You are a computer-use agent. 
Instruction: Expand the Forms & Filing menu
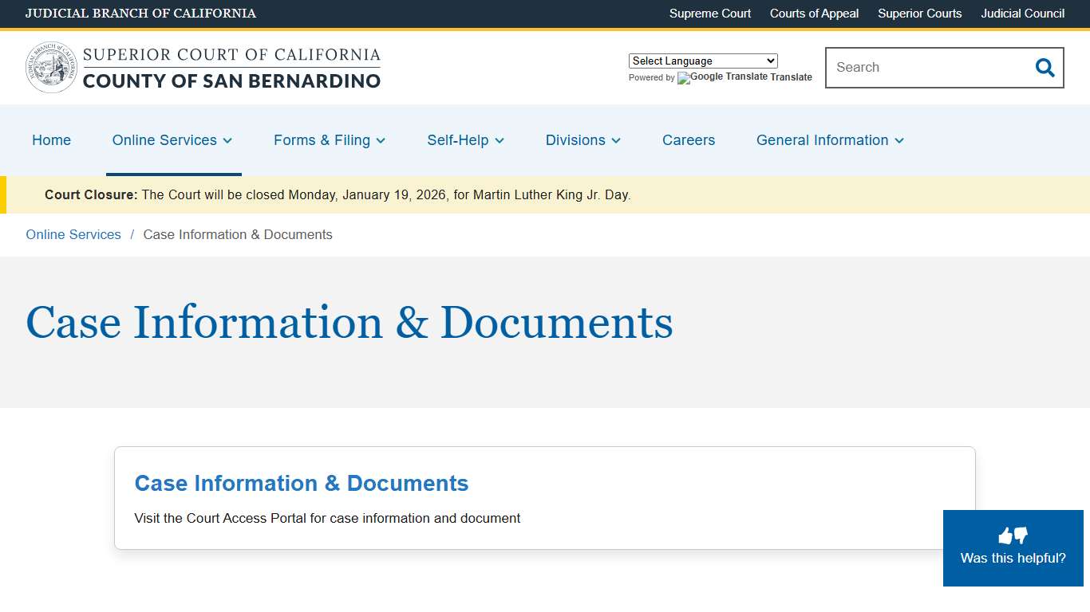click(x=330, y=140)
